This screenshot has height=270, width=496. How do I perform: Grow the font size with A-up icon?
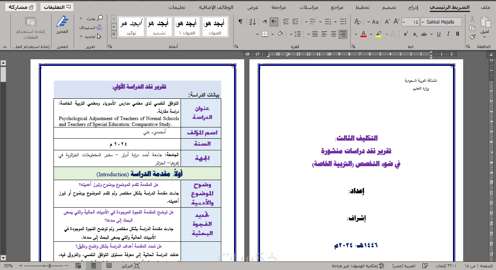(x=396, y=22)
